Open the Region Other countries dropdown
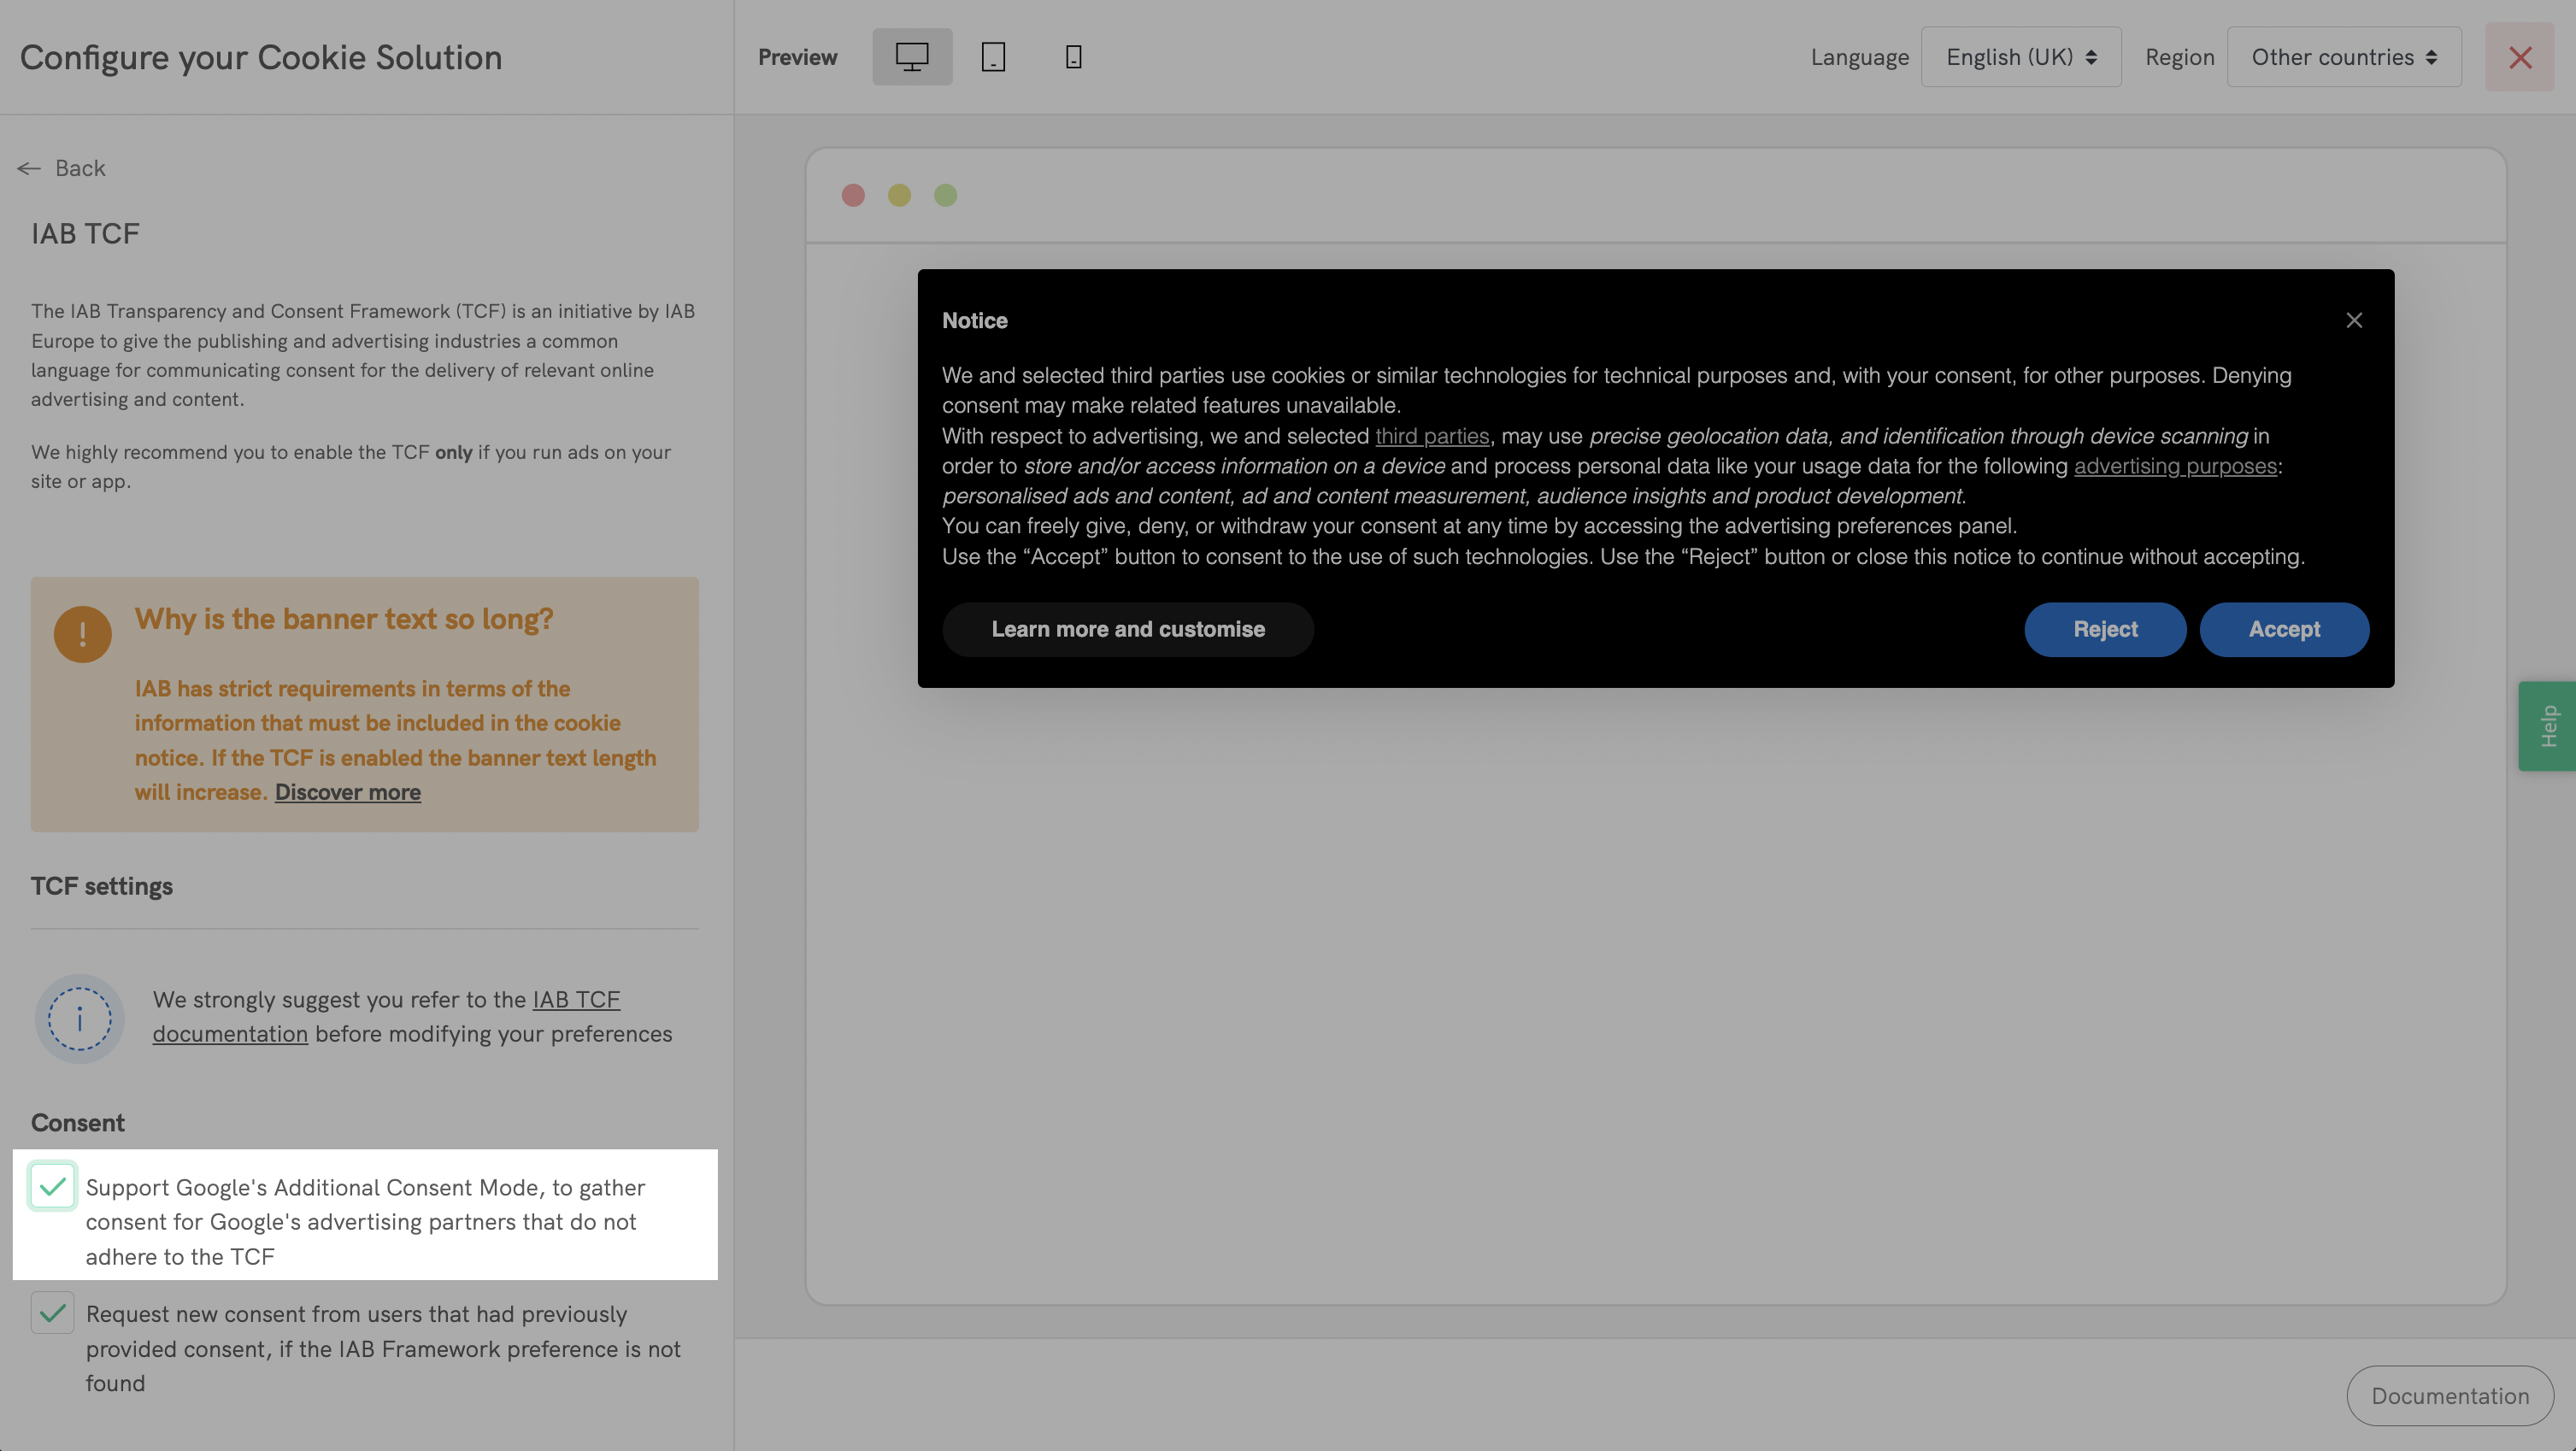2576x1451 pixels. [2343, 57]
